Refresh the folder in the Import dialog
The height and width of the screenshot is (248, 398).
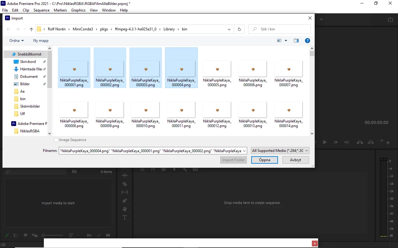[x=239, y=29]
